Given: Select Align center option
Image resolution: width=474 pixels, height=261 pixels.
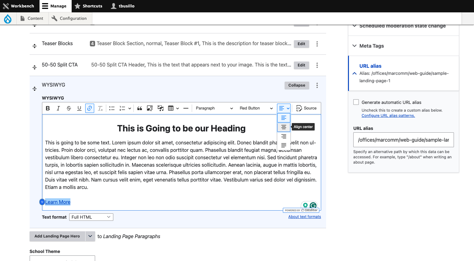Looking at the screenshot, I should click(x=284, y=127).
